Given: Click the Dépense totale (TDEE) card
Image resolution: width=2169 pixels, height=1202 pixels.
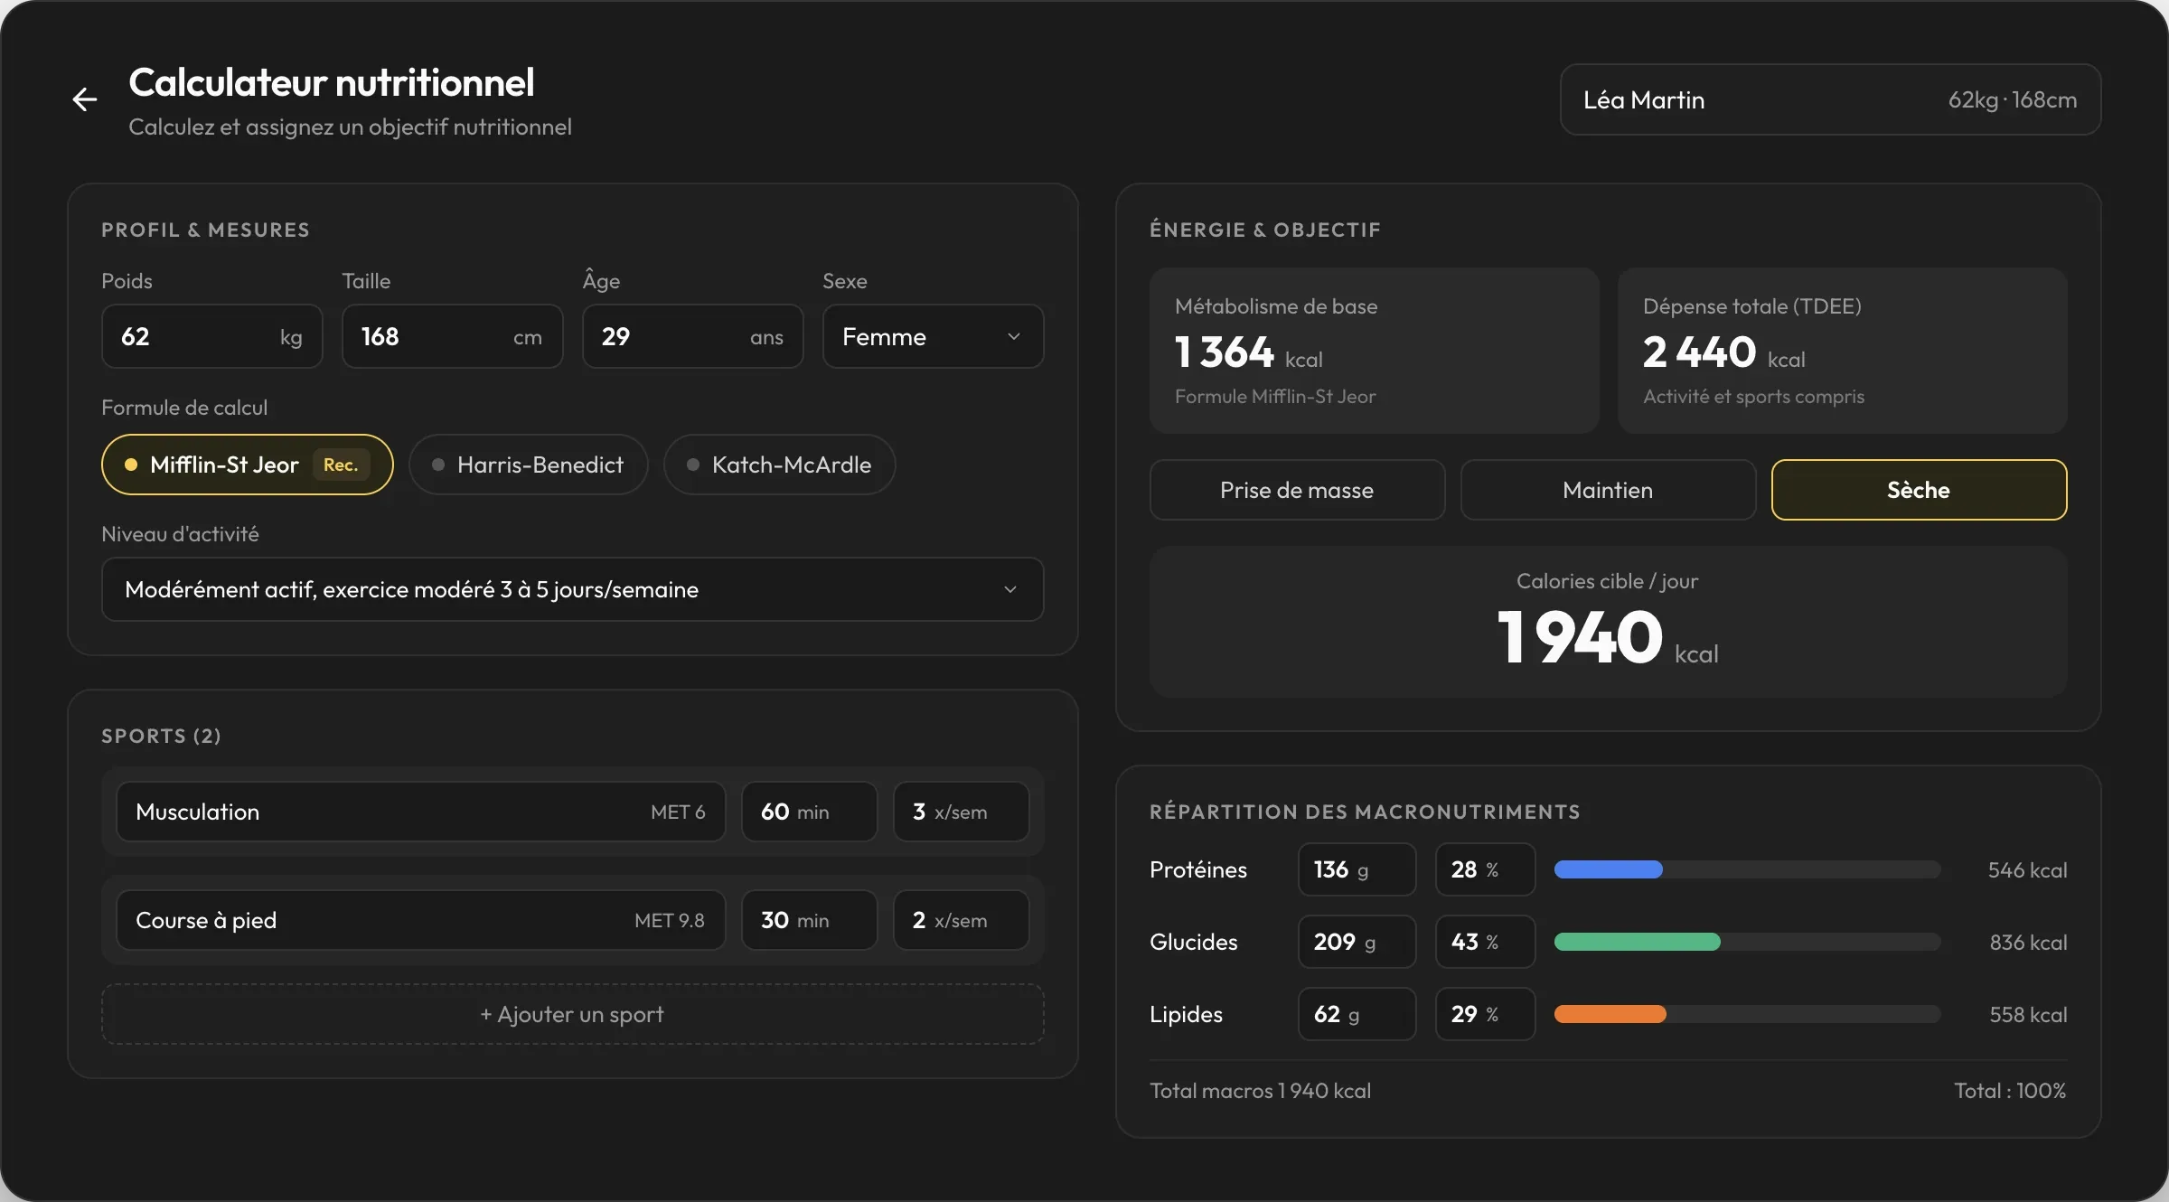Looking at the screenshot, I should pos(1842,351).
